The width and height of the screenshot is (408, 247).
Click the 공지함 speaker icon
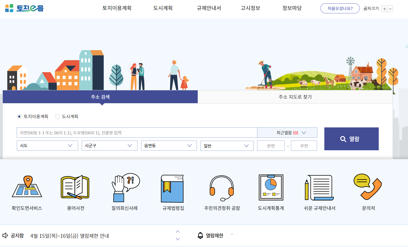coord(5,236)
